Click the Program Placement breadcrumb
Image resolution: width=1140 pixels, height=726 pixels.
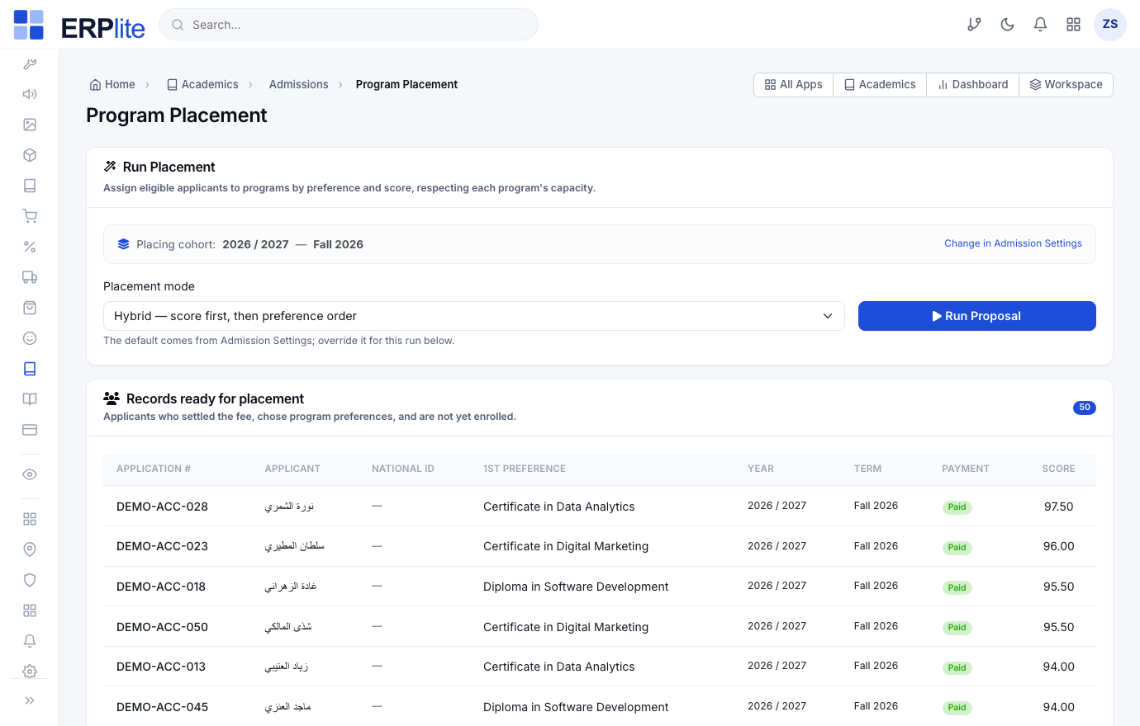point(406,84)
